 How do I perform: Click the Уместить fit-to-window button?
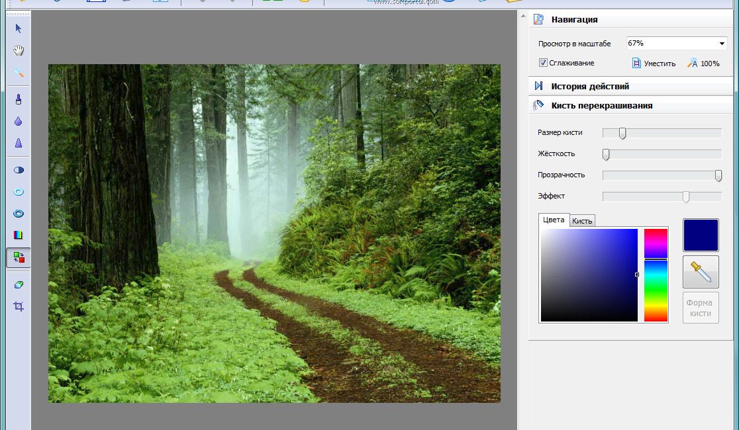654,63
